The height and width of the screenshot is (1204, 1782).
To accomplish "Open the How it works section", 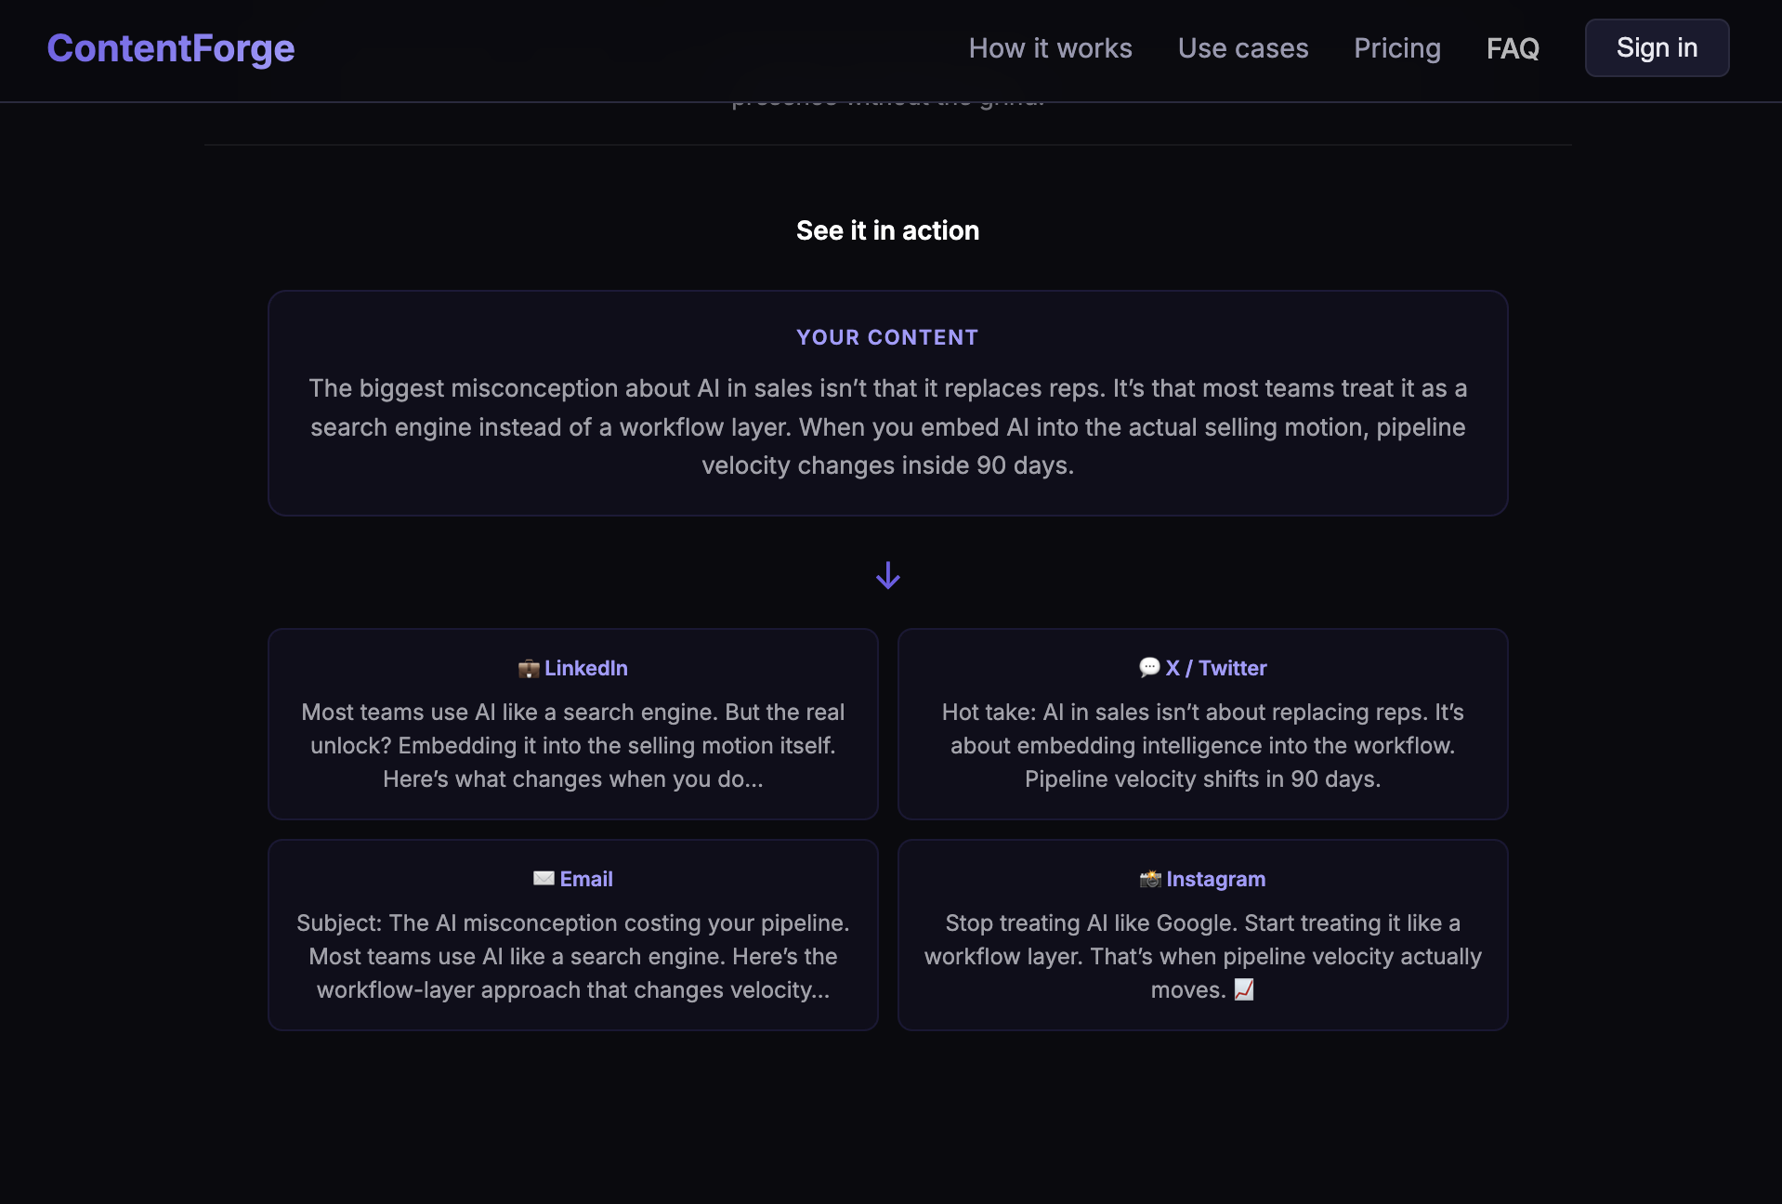I will (1050, 47).
